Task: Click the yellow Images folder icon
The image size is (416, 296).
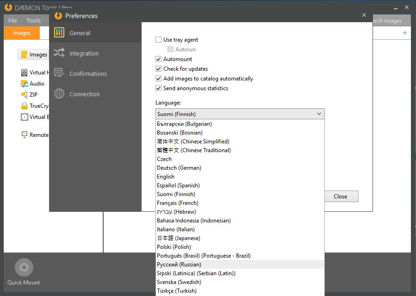Action: pos(24,55)
